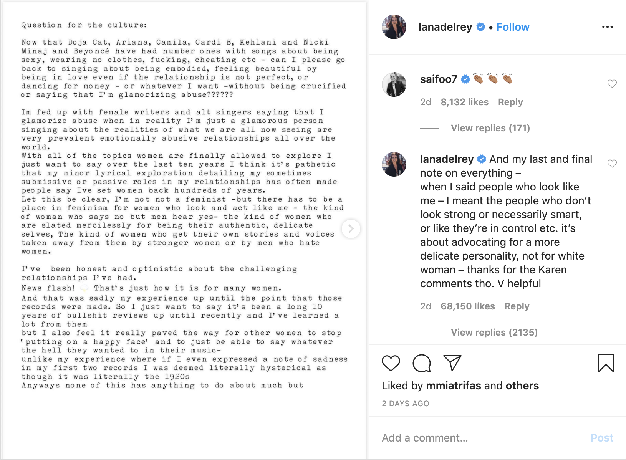Expand the 2135 replies under lanadelrey's comment

494,333
